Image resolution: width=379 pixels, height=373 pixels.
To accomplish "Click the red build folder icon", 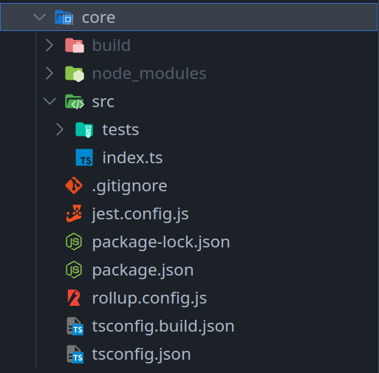I will [x=75, y=46].
